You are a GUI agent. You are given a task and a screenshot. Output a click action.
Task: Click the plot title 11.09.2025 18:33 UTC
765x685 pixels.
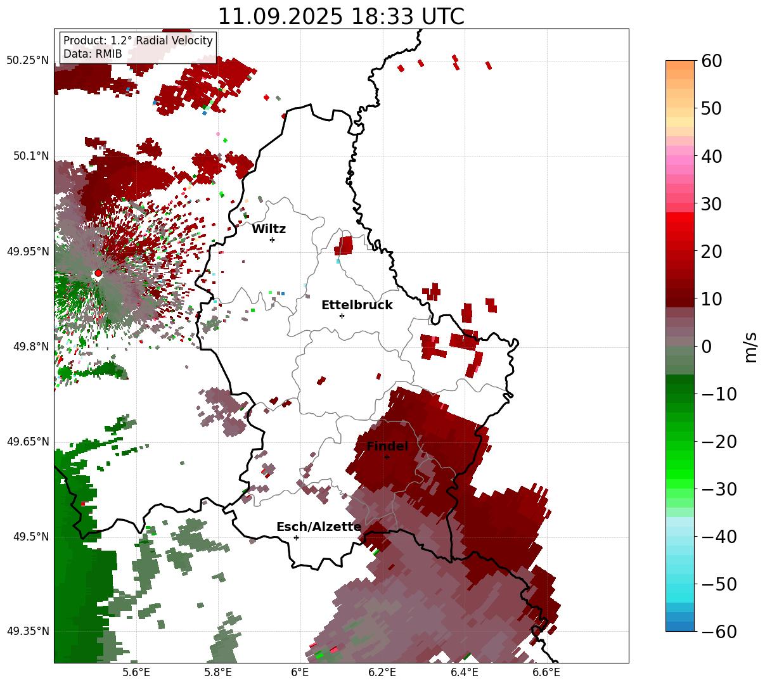pyautogui.click(x=341, y=16)
